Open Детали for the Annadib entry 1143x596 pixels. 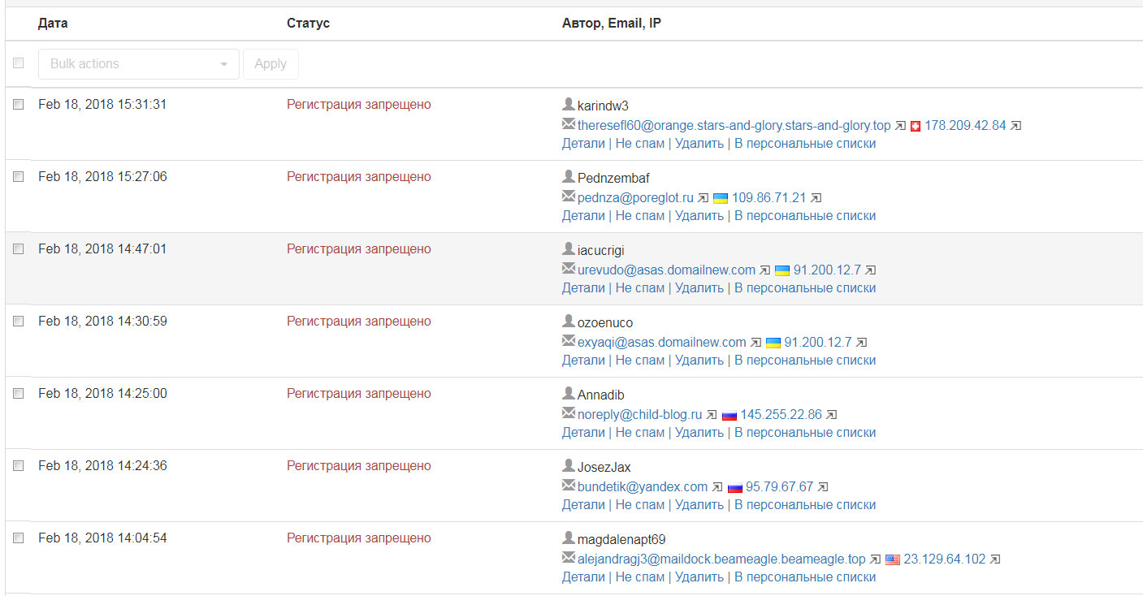(x=583, y=433)
